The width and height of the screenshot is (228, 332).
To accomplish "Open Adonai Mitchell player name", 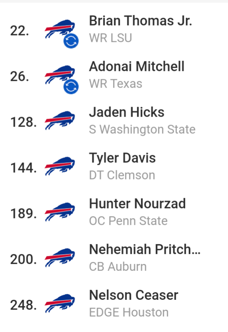I will point(137,66).
